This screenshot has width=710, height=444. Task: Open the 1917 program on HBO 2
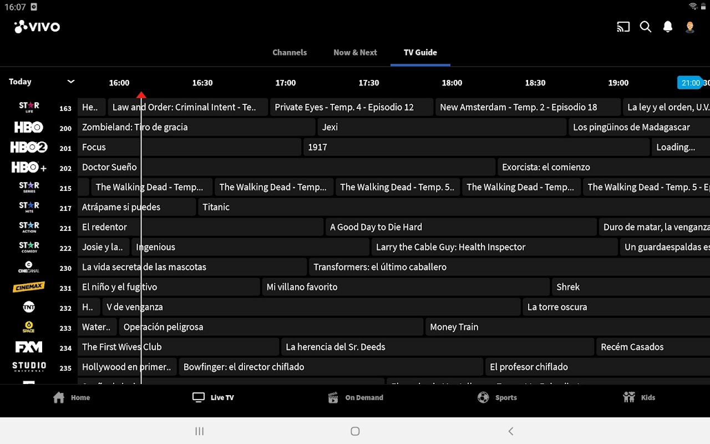point(476,147)
